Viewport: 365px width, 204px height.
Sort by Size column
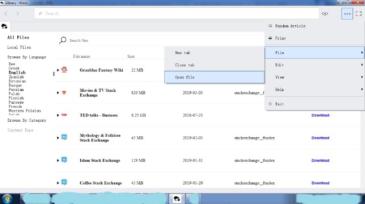click(131, 56)
